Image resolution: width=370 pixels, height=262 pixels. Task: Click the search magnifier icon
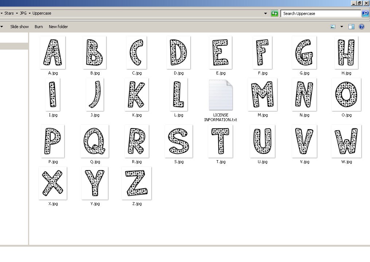pos(365,13)
